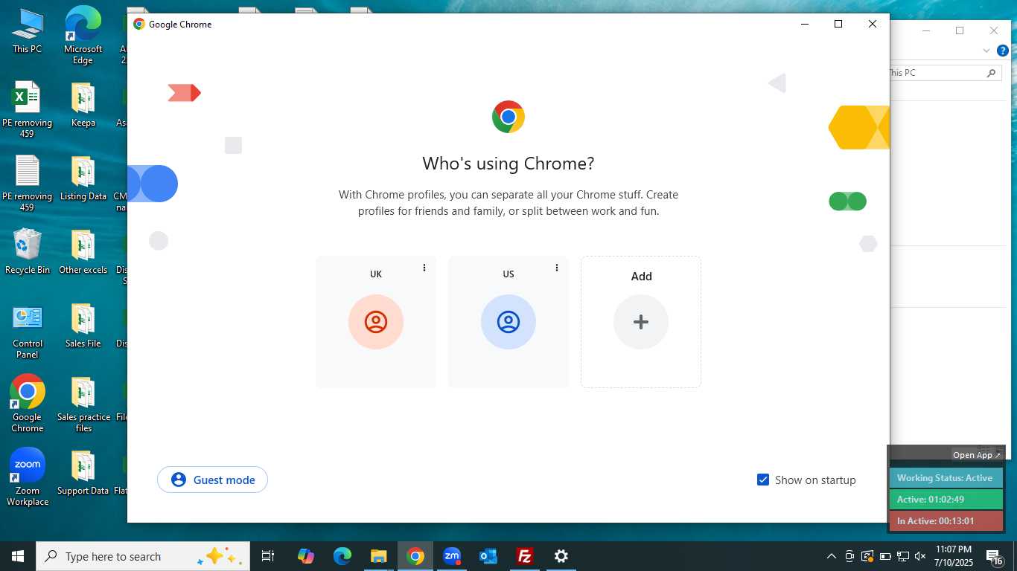Open Copilot from the taskbar
Viewport: 1017px width, 571px height.
point(306,556)
